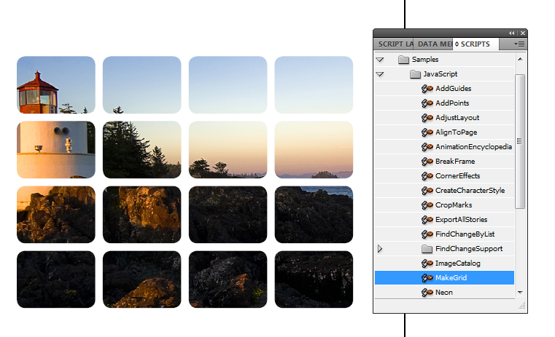555x337 pixels.
Task: Collapse the JavaScript folder tree
Action: 380,74
